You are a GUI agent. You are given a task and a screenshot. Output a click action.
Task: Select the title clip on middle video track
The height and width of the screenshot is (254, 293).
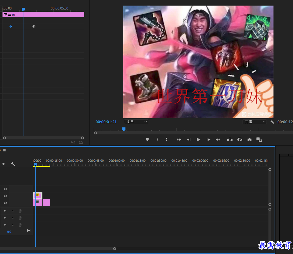pos(38,196)
